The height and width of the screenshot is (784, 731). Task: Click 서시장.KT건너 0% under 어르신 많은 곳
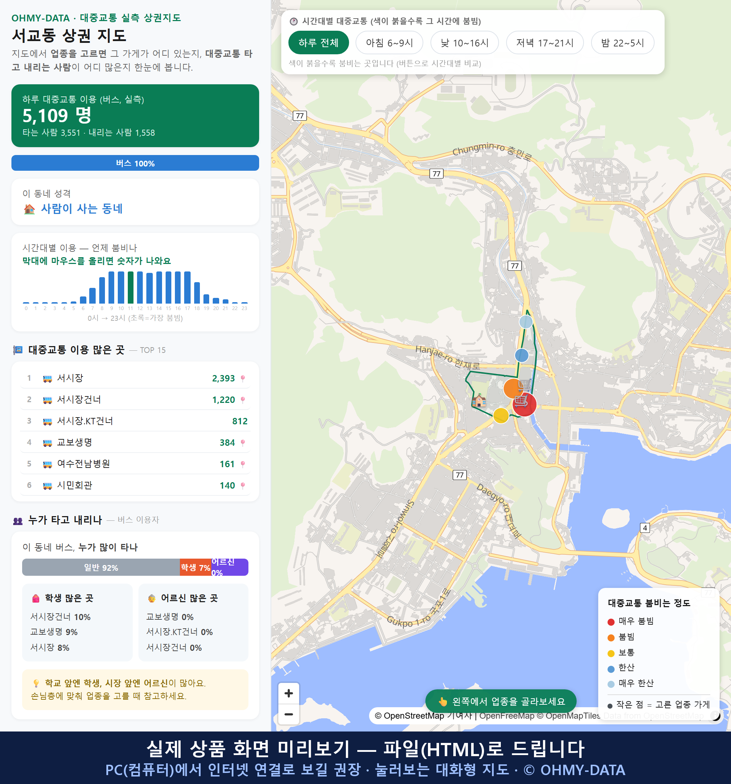coord(179,632)
